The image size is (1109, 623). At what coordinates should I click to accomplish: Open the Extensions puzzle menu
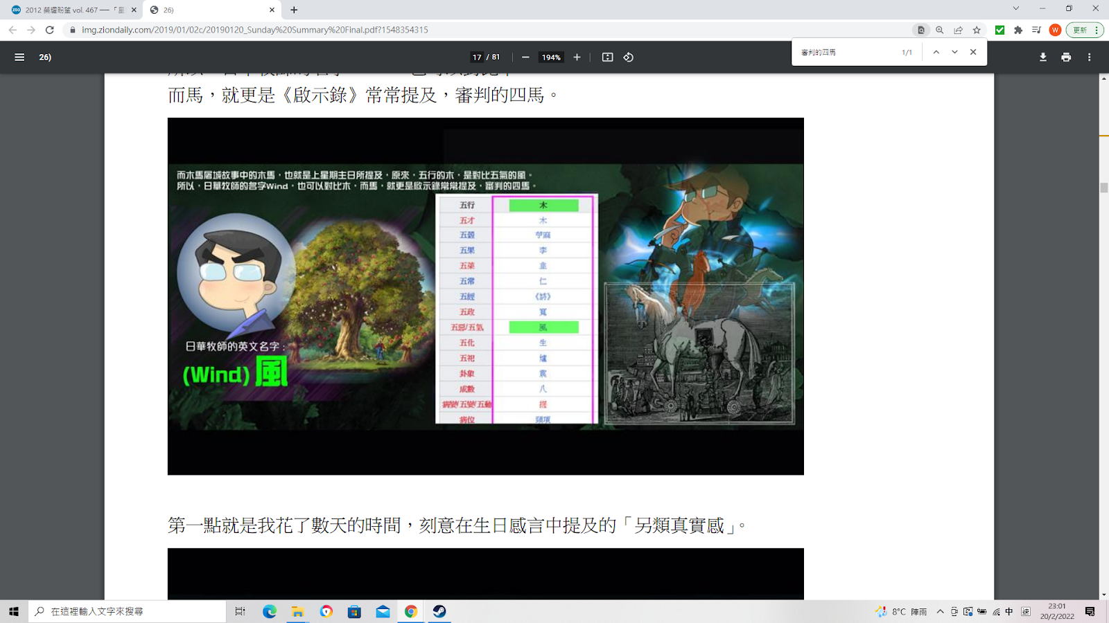(1018, 30)
